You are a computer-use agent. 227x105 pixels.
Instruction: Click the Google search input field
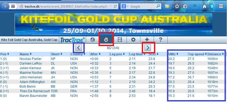point(143,6)
